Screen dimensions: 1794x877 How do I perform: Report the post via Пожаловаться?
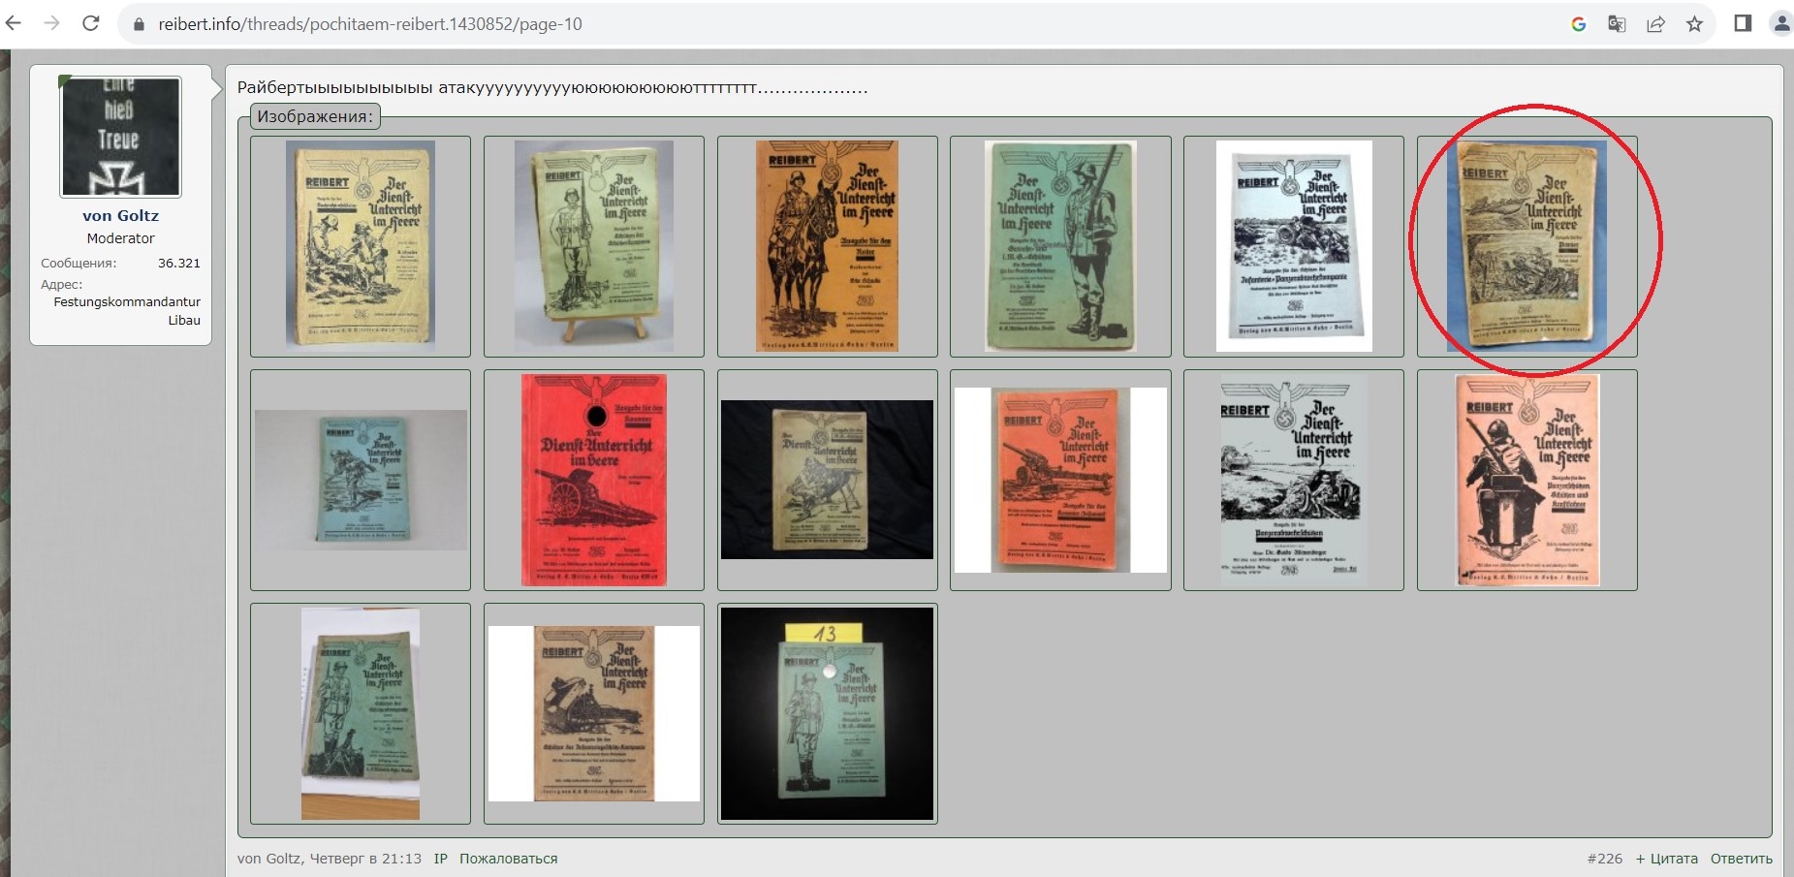point(508,859)
